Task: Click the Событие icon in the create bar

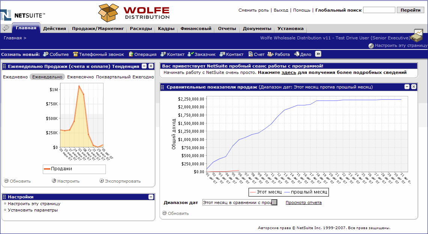Action: tap(45, 54)
